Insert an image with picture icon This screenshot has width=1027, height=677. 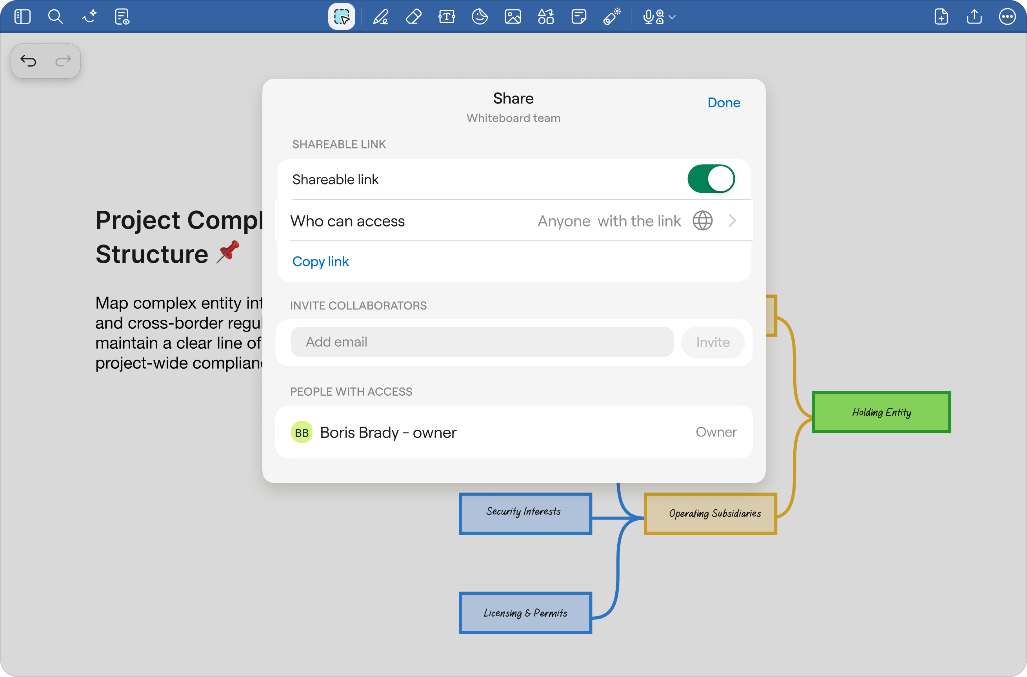(x=513, y=17)
